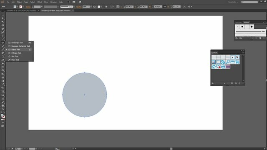The image size is (267, 150).
Task: Open the Object menu
Action: [20, 2]
